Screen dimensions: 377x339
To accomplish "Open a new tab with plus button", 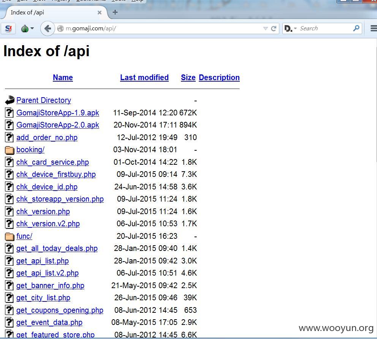I will tap(115, 12).
